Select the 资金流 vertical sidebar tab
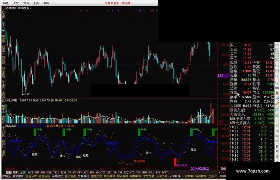 point(3,85)
